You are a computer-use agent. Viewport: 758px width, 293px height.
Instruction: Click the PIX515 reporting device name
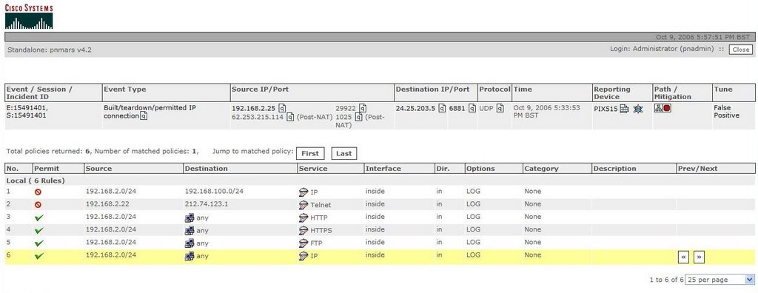pos(606,109)
